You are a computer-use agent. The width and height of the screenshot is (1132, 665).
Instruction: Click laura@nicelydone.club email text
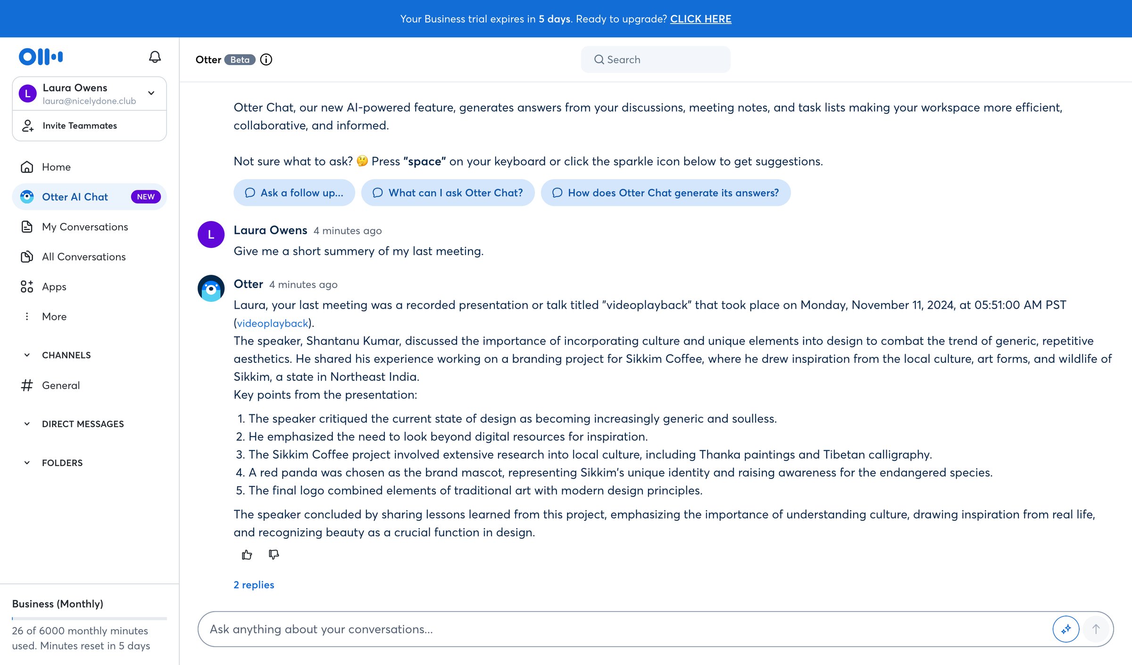(x=89, y=101)
